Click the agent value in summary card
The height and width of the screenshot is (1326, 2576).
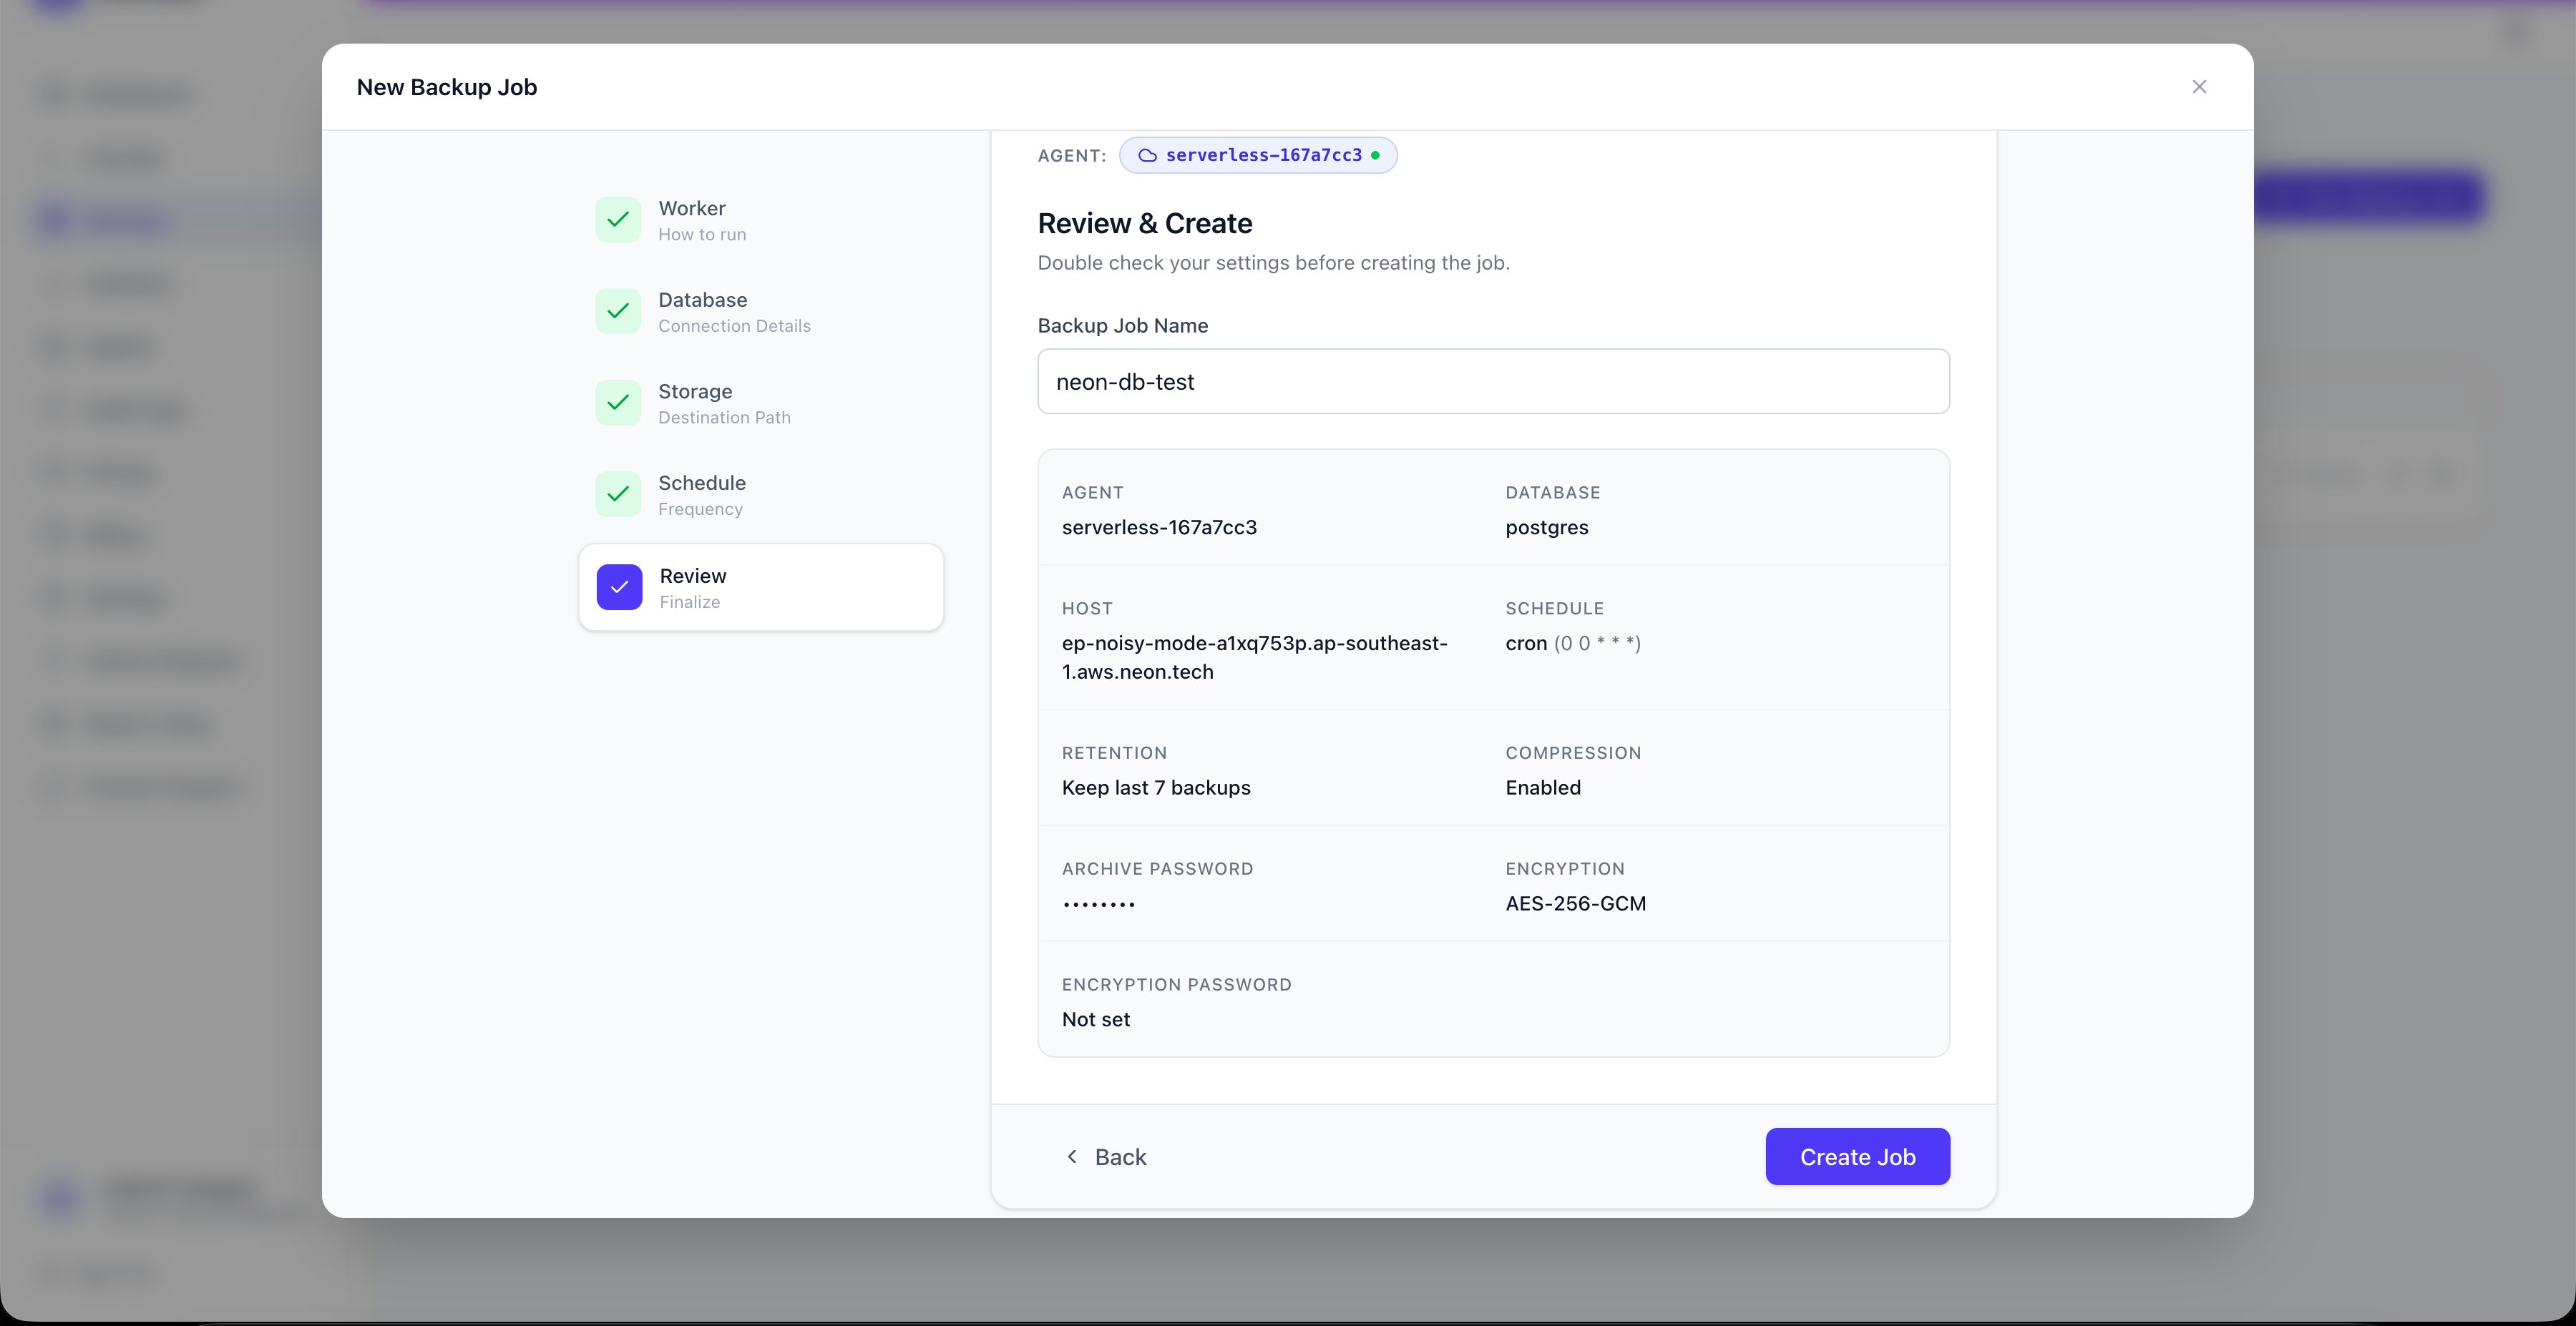tap(1159, 528)
